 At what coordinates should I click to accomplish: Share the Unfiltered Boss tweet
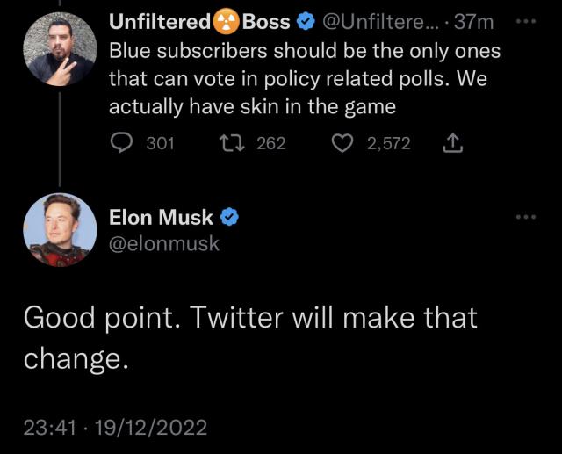[454, 142]
